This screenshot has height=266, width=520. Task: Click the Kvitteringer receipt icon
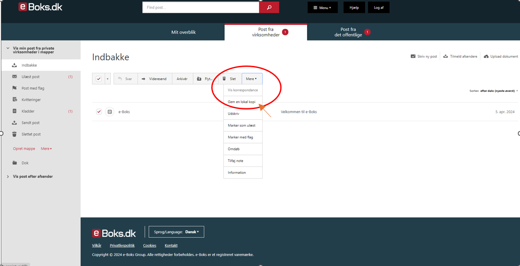point(14,100)
